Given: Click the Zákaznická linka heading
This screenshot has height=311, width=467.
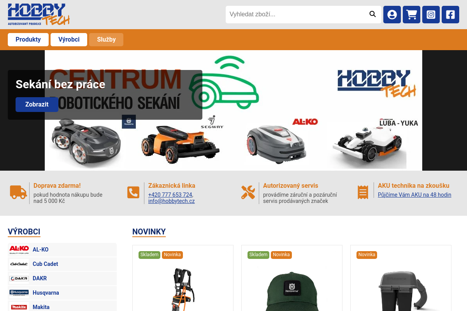Looking at the screenshot, I should (172, 186).
